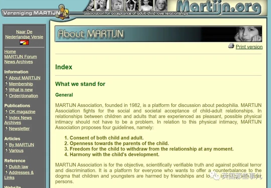Open the OK magazine link
This screenshot has width=271, height=188.
pos(22,112)
